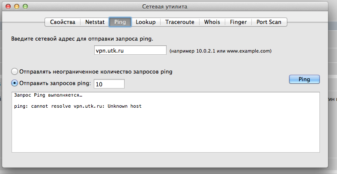This screenshot has height=174, width=337.
Task: Minimize the window with yellow button
Action: click(16, 7)
